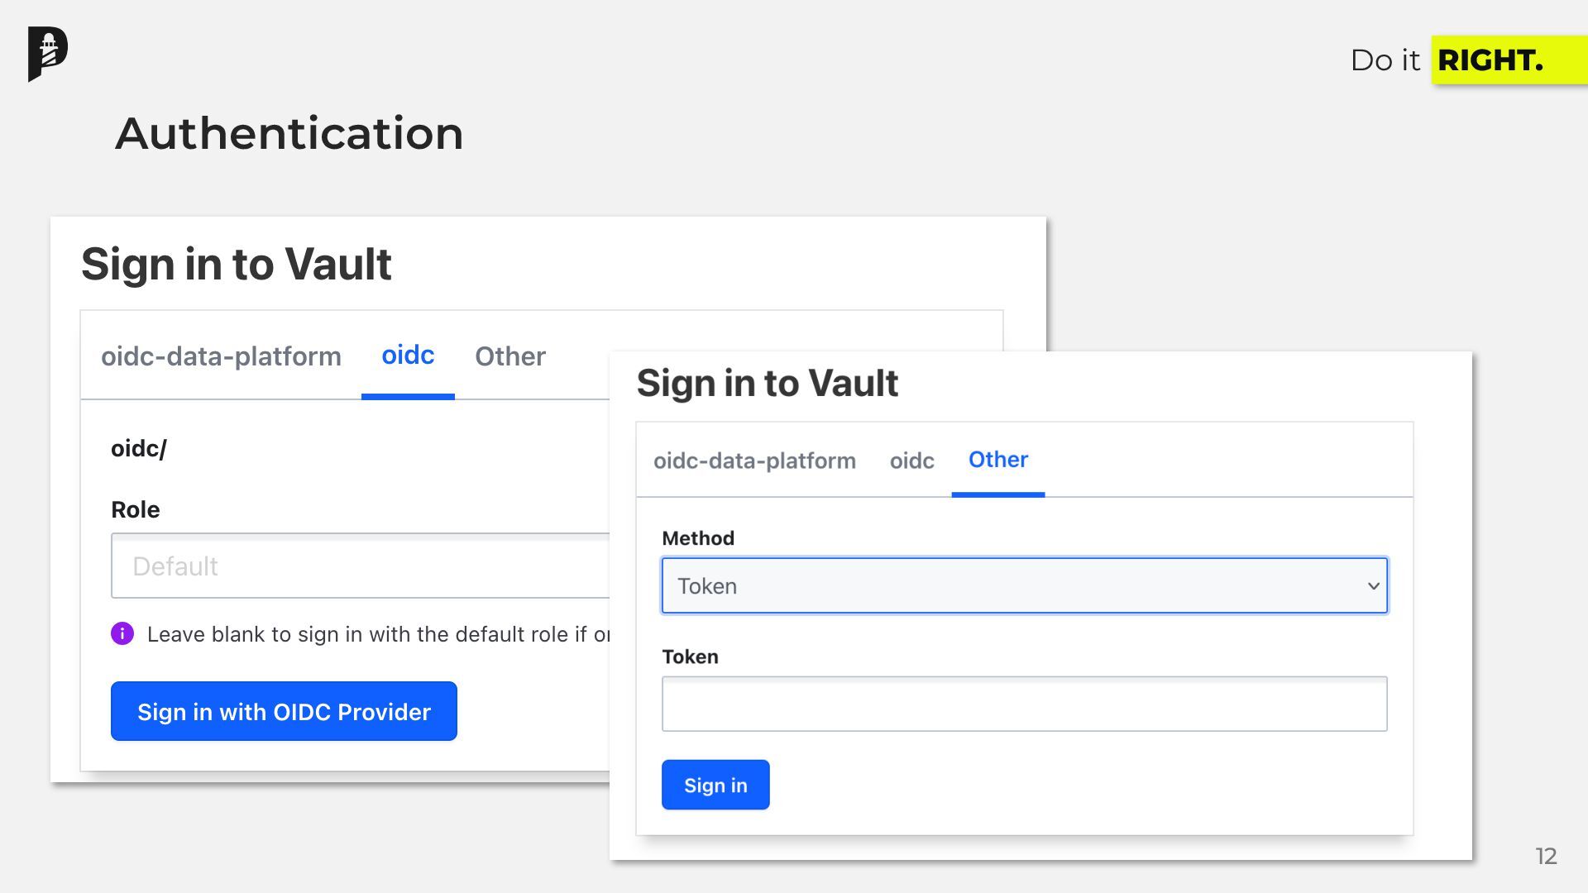This screenshot has width=1588, height=893.
Task: Switch to Other tab in back panel
Action: [x=509, y=356]
